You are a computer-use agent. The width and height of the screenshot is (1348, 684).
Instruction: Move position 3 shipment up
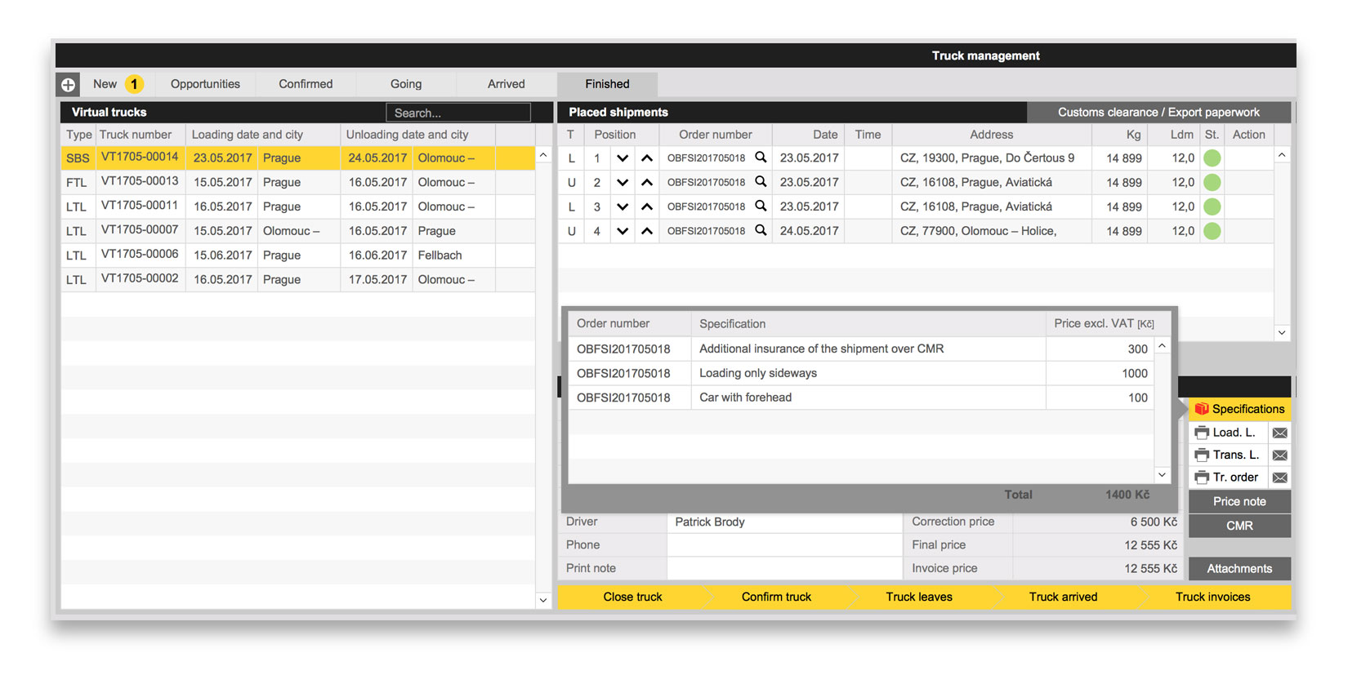pyautogui.click(x=647, y=207)
